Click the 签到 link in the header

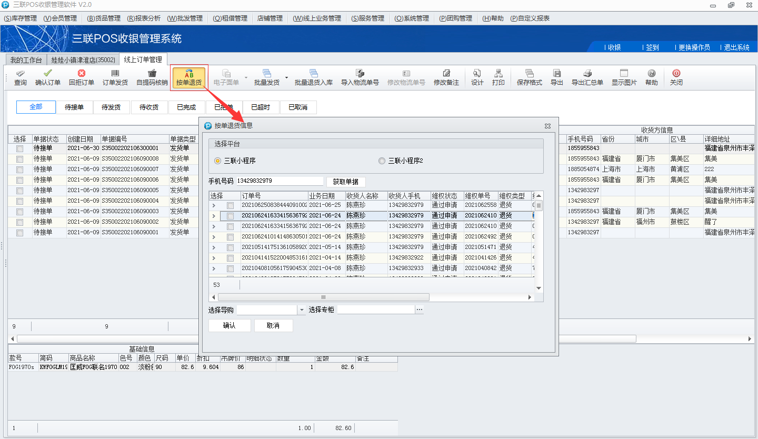[652, 47]
